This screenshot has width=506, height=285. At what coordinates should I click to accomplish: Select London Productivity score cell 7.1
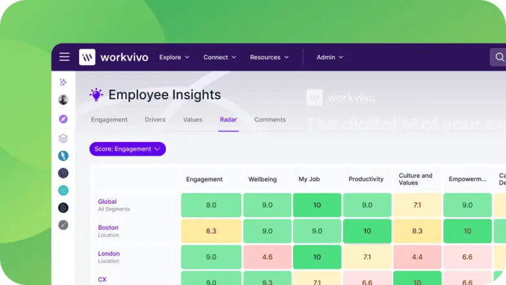tap(367, 257)
